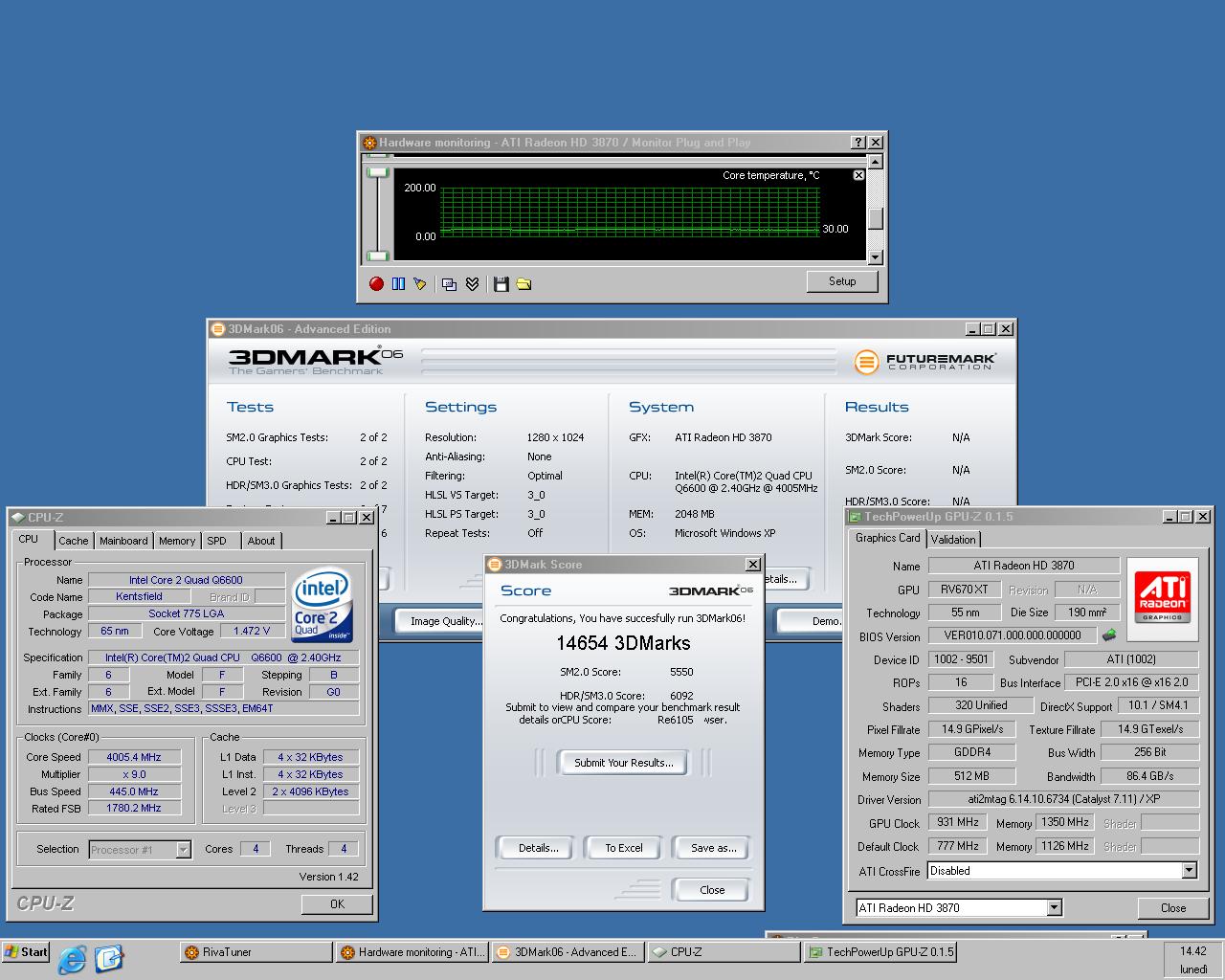Close the Core temperature graph with its X
The width and height of the screenshot is (1225, 980).
pyautogui.click(x=858, y=175)
